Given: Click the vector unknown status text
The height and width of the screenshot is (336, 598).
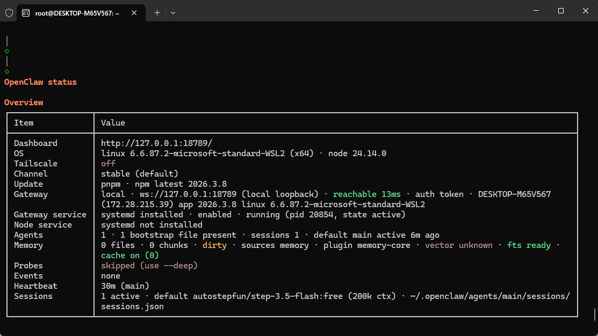Looking at the screenshot, I should coord(459,245).
